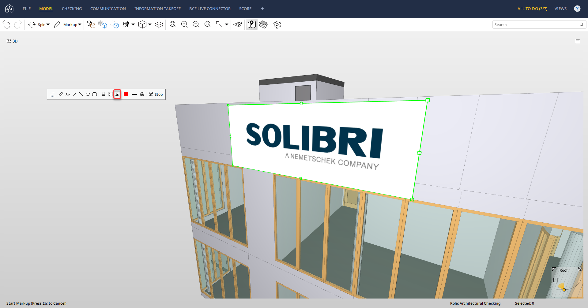Click the blue-cube with faded cubes icon
The width and height of the screenshot is (588, 308).
[x=103, y=24]
